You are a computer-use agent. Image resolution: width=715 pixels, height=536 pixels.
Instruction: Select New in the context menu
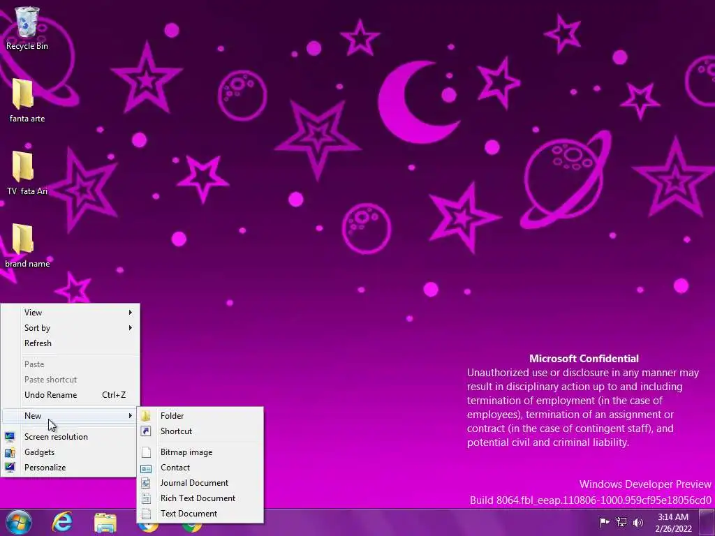pyautogui.click(x=71, y=416)
